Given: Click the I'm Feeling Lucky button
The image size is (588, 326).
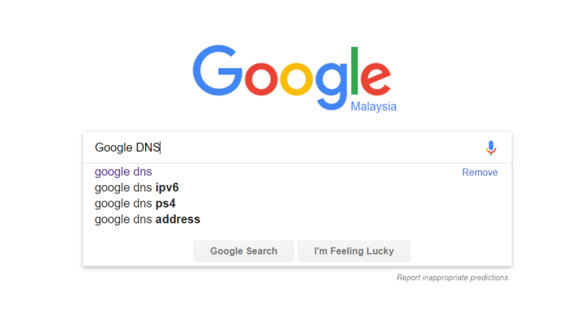Looking at the screenshot, I should (x=354, y=251).
